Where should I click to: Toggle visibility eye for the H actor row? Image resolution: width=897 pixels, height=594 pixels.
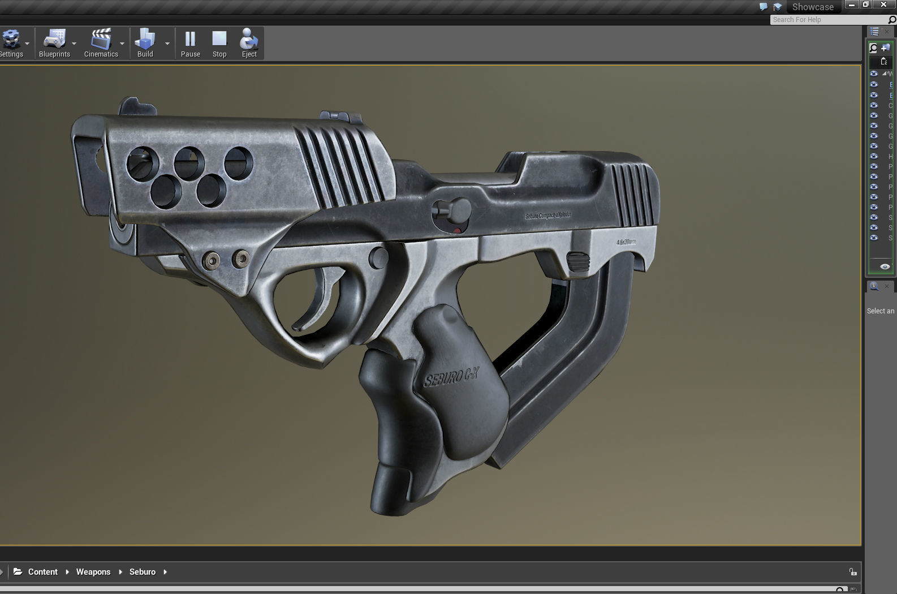pos(874,156)
